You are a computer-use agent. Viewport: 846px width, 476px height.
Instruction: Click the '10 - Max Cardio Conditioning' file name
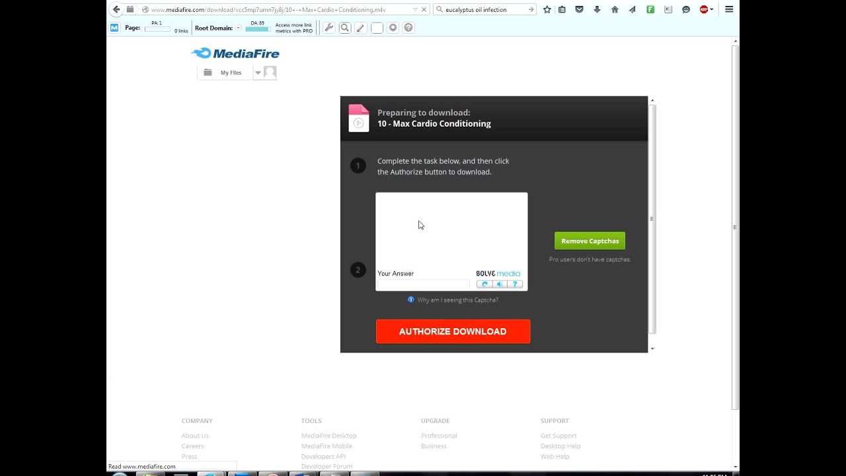(434, 124)
